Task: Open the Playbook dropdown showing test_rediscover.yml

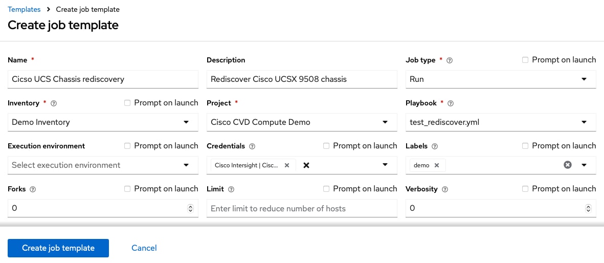Action: tap(501, 122)
